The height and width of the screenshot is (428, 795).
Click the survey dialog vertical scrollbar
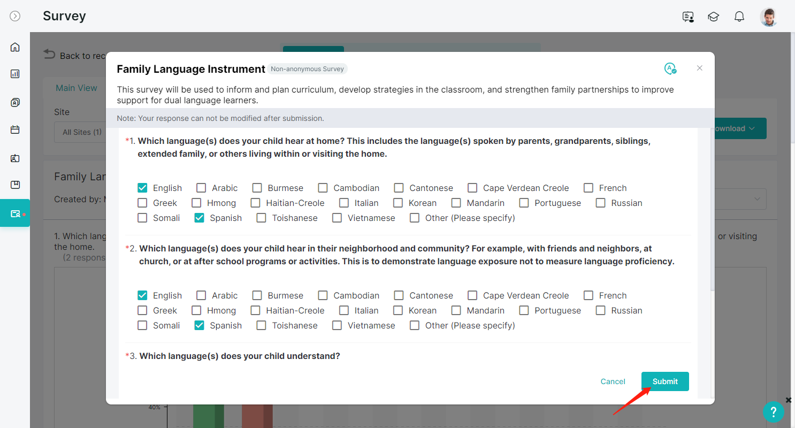point(712,209)
